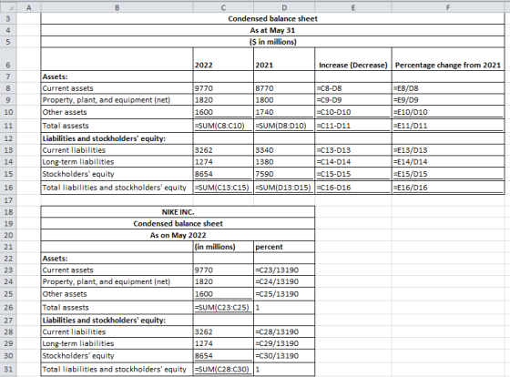Select the formula cell =C9-D9
510x377 pixels.
point(353,100)
